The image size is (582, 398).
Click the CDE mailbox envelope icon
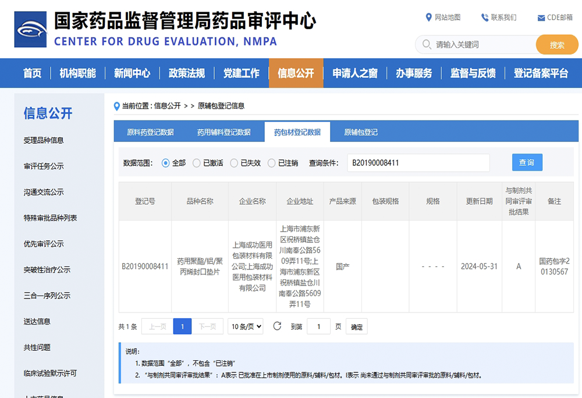tap(541, 18)
